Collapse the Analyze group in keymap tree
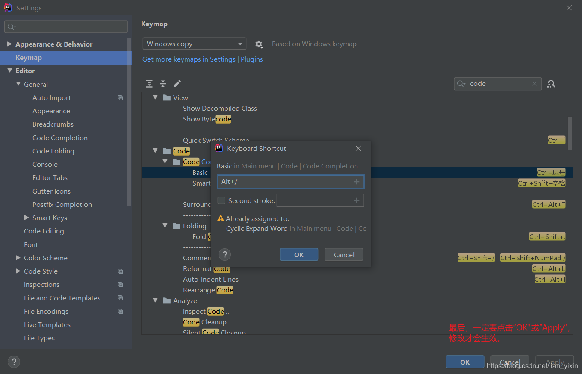582x374 pixels. 155,300
